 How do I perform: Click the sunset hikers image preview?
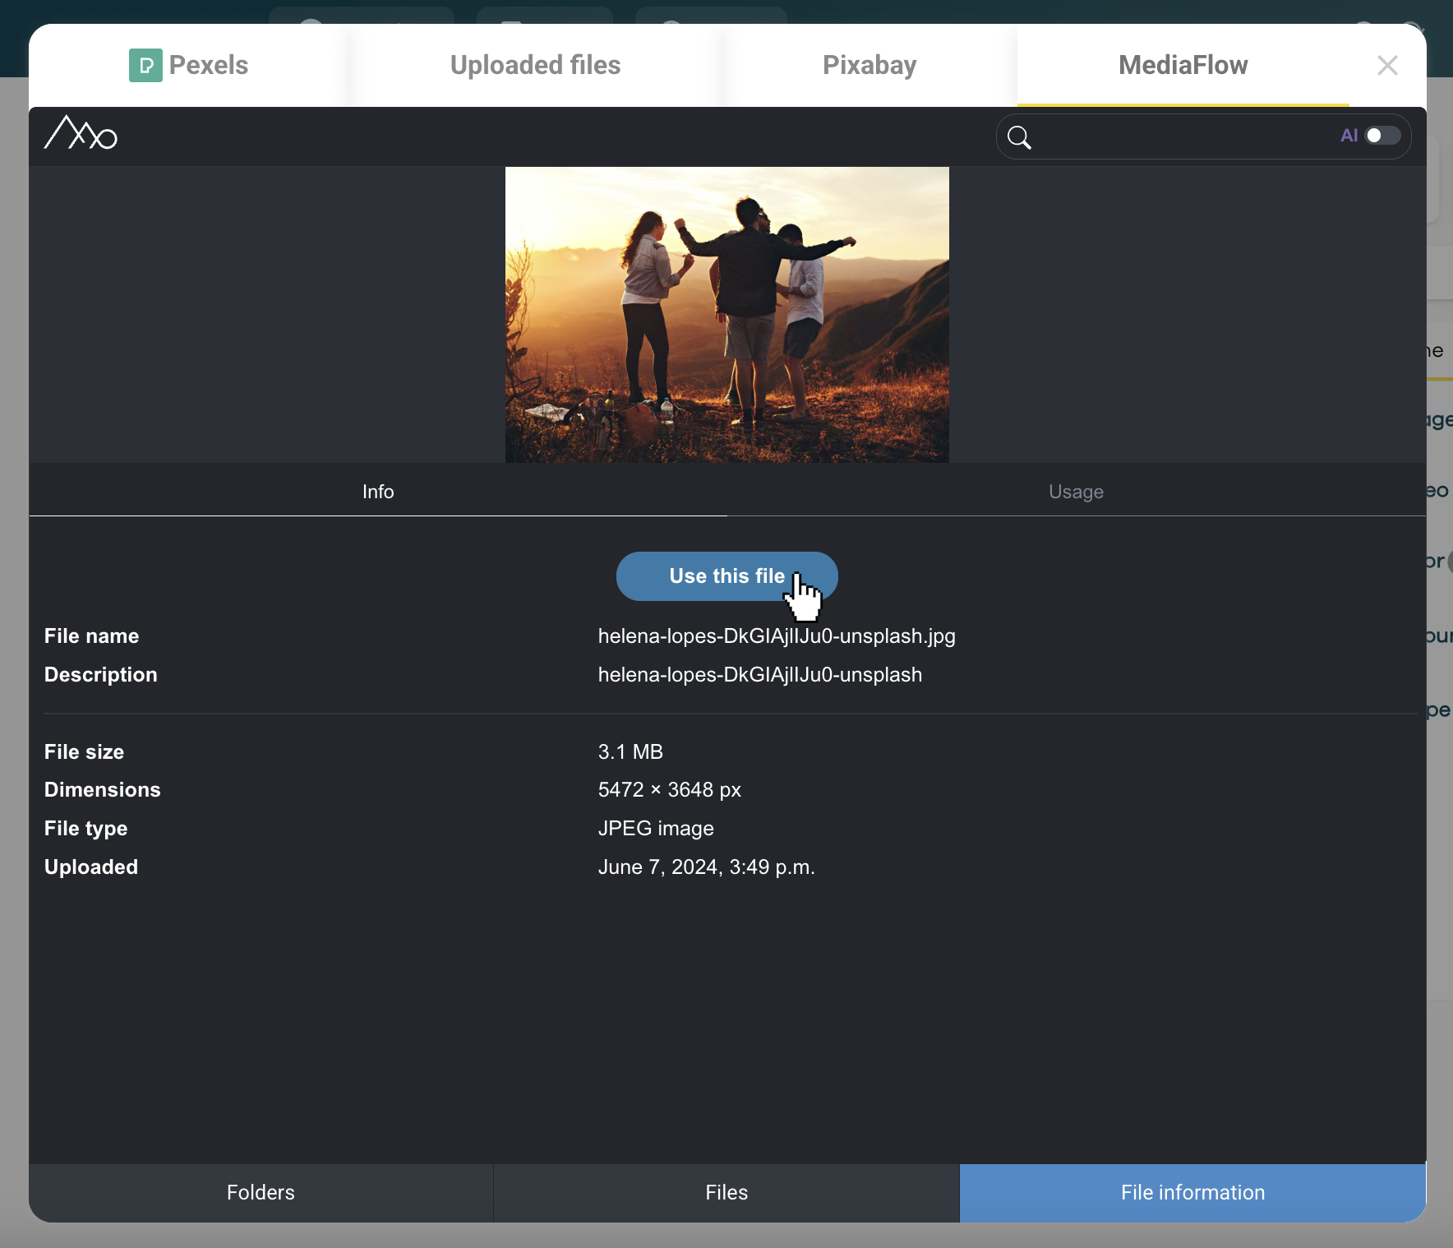click(726, 314)
